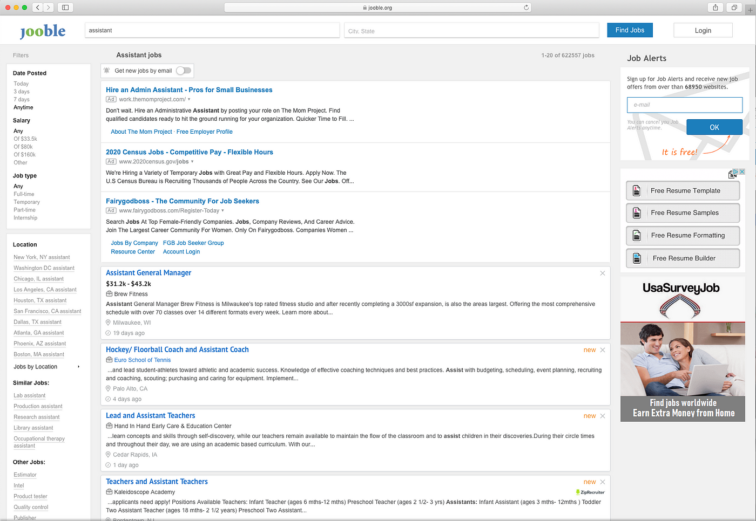Click briefcase icon next to Brew Fitness
Image resolution: width=756 pixels, height=521 pixels.
109,294
